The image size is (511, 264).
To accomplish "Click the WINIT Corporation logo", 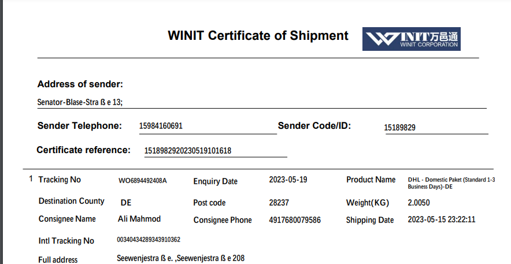I will [412, 38].
